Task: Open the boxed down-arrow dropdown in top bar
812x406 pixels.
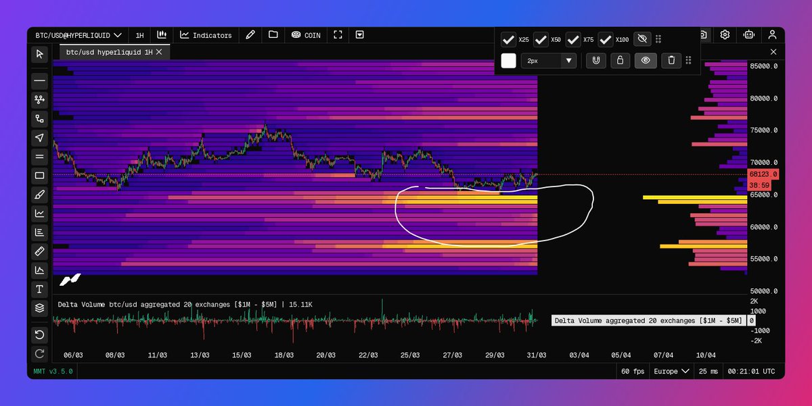Action: coord(360,34)
